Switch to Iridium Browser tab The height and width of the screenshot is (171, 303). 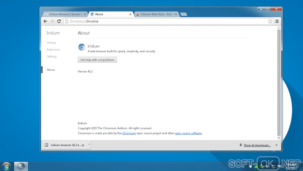pos(65,14)
